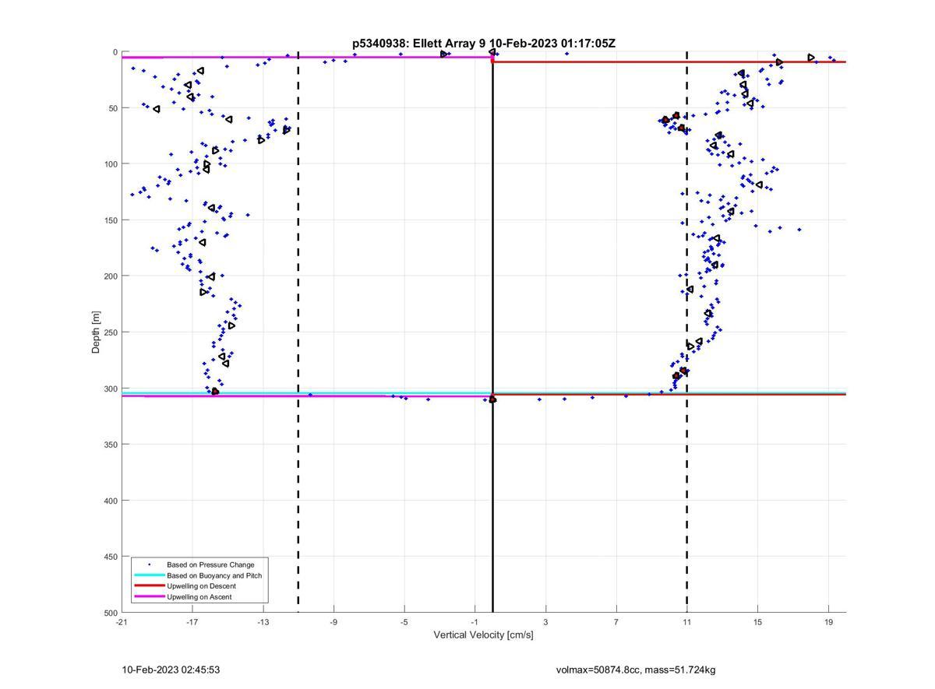Click the volmax=50874.8cc, mass=51.724kg text
935x689 pixels.
coord(636,670)
